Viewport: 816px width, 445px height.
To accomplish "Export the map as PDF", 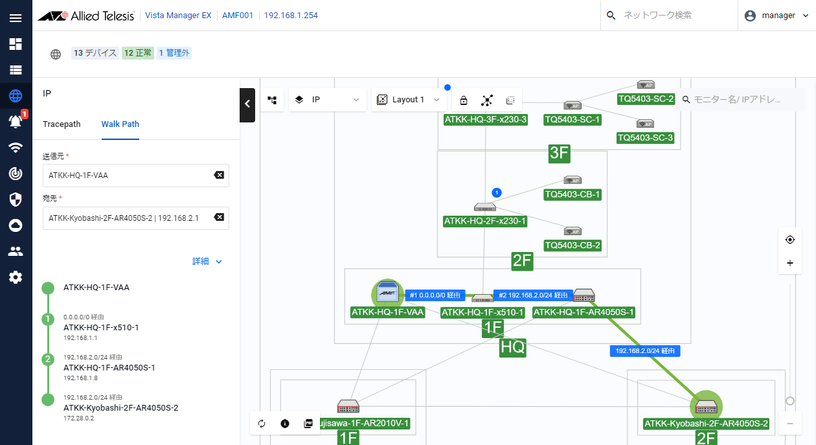I will point(308,424).
